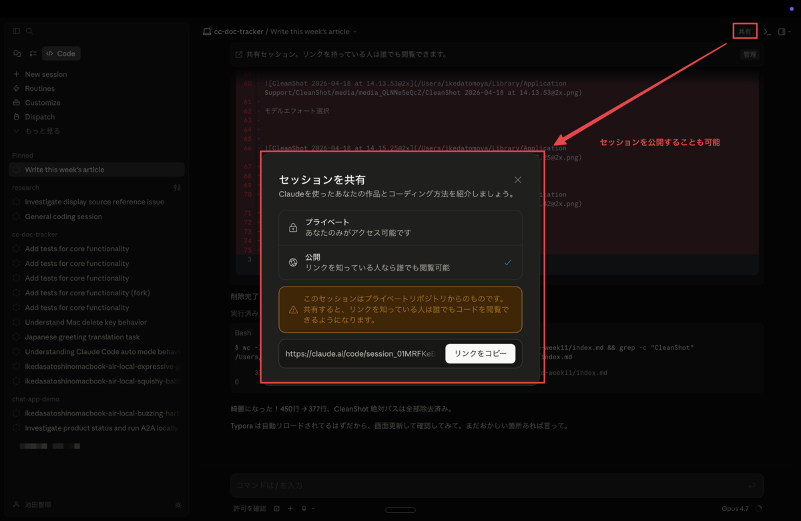Click the plus attach icon below input
The width and height of the screenshot is (801, 521).
290,509
